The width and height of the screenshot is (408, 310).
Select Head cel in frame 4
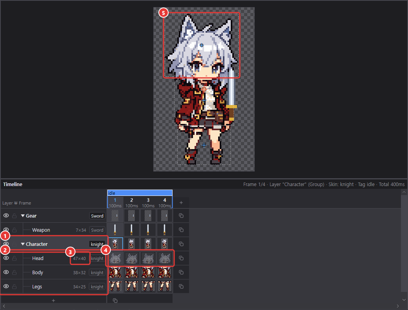[165, 258]
